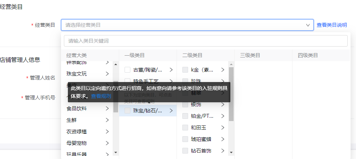Image resolution: width=356 pixels, height=159 pixels.
Task: Click the 二级类目 list scroll-up arrow
Action: (x=231, y=64)
